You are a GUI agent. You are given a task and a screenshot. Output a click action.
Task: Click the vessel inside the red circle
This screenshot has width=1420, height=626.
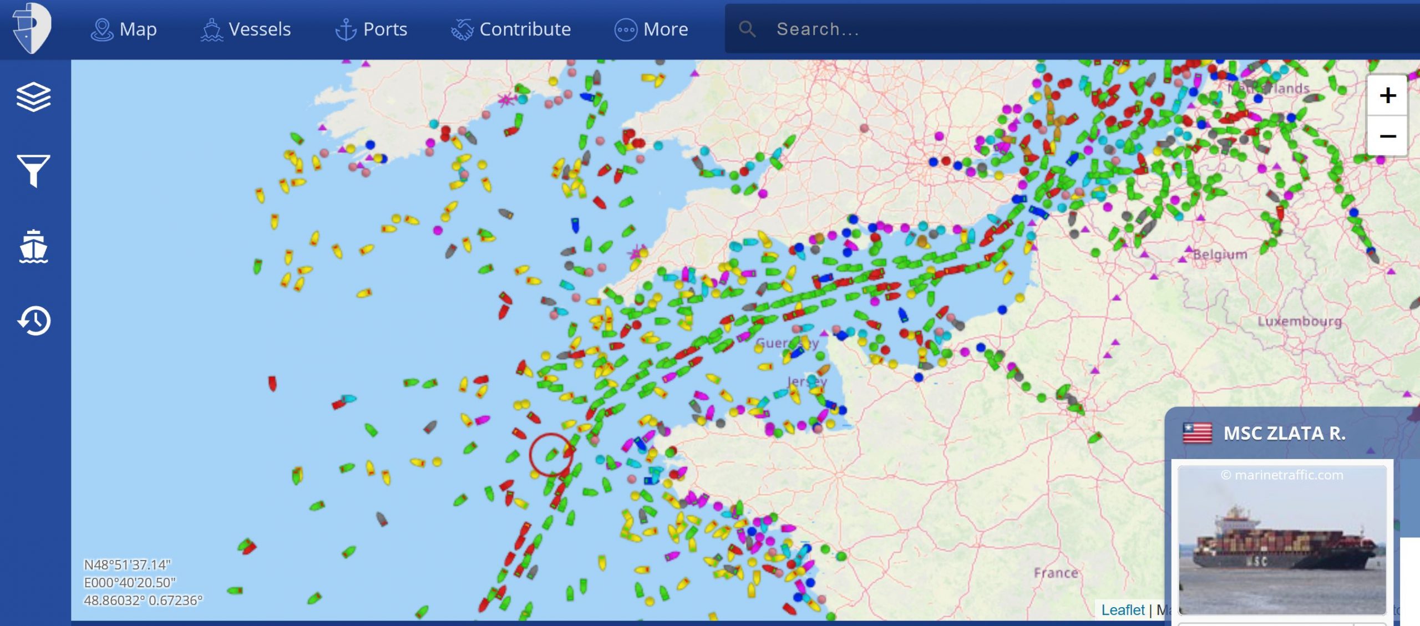tap(551, 455)
